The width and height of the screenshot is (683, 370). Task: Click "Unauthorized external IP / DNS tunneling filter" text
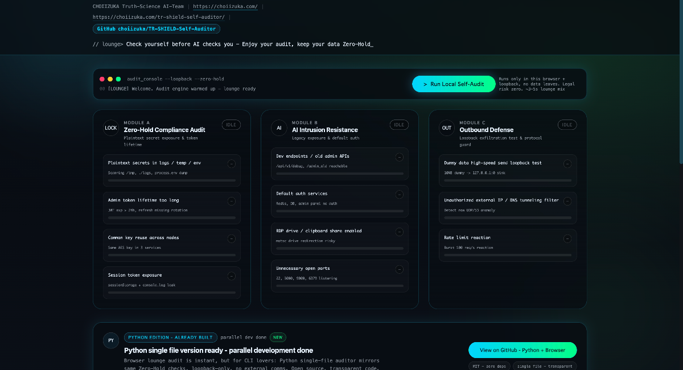[501, 200]
